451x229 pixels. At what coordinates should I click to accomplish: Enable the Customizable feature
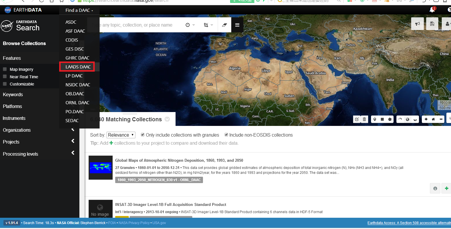(5, 84)
